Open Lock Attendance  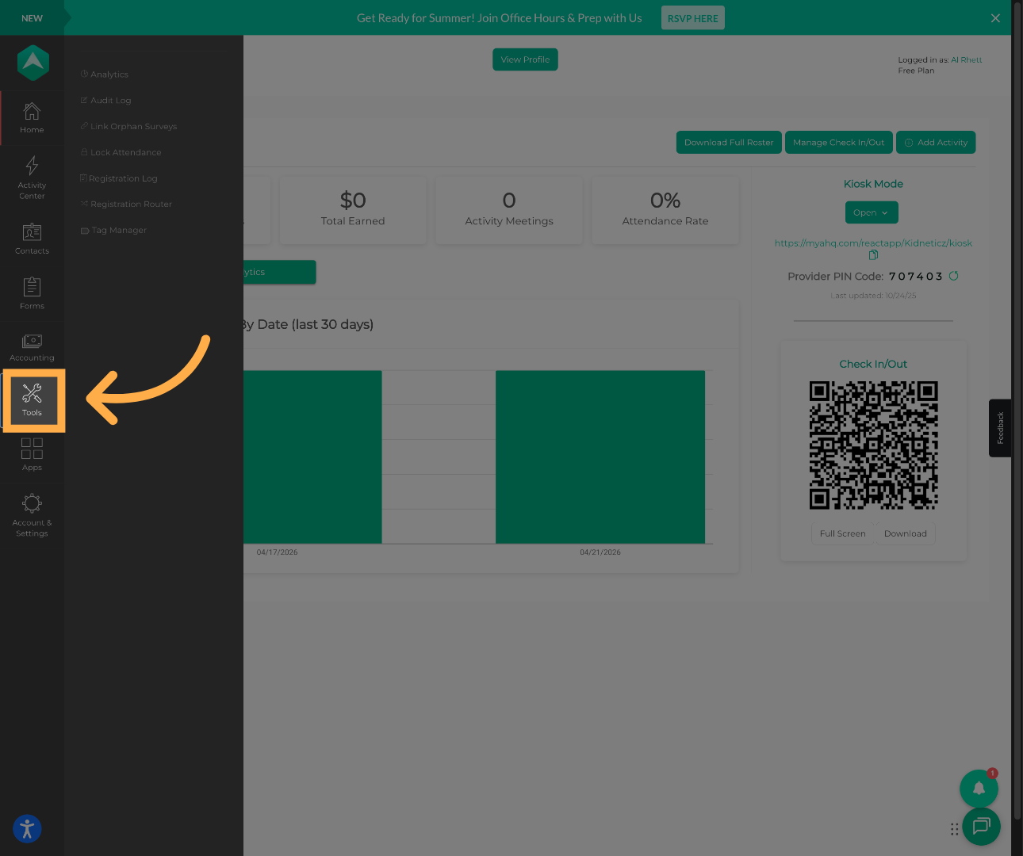point(121,153)
